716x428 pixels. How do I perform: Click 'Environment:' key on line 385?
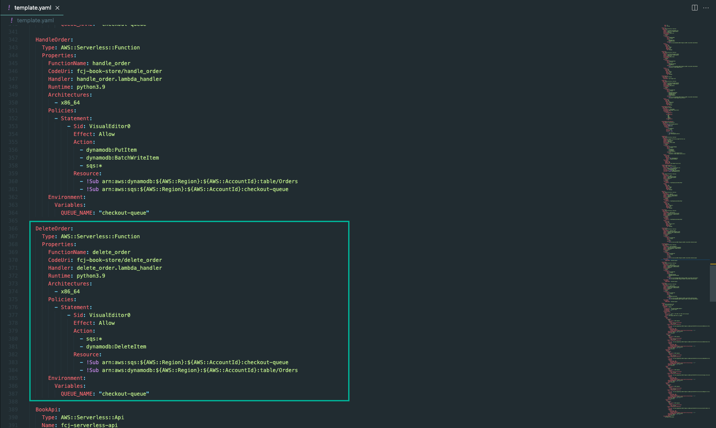point(67,378)
